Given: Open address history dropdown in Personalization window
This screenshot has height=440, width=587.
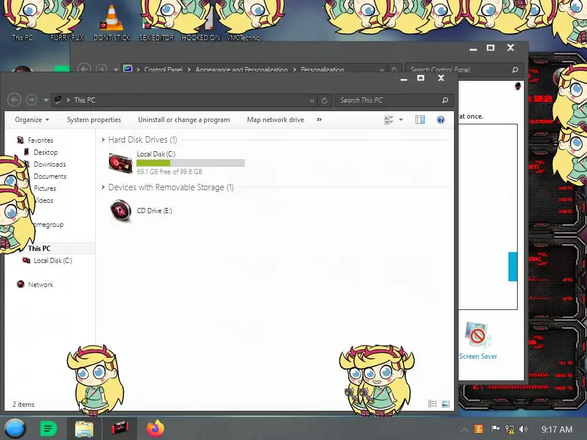Looking at the screenshot, I should pos(381,69).
